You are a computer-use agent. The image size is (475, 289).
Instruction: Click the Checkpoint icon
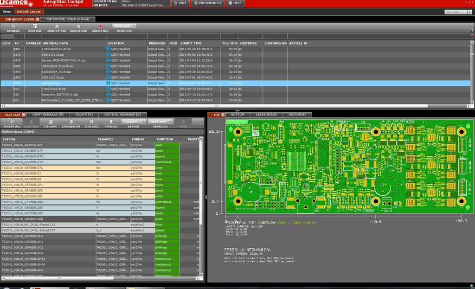(x=71, y=122)
